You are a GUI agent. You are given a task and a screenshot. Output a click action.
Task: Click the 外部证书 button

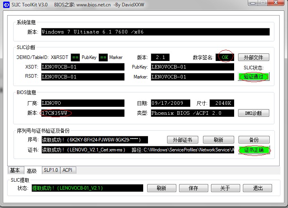point(182,140)
